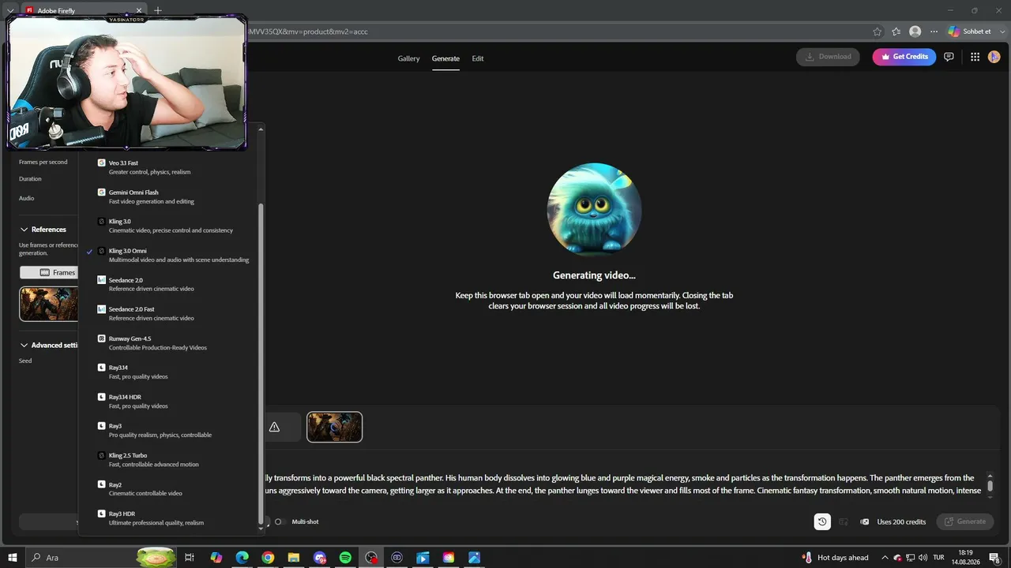Launch Google Chrome from the taskbar

(268, 558)
